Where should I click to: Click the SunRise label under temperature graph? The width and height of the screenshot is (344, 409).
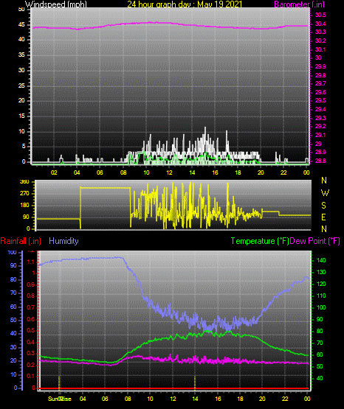60,399
